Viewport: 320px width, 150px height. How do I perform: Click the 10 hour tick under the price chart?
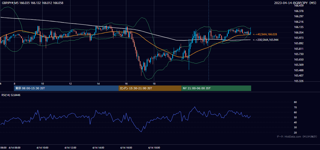[x=42, y=83]
